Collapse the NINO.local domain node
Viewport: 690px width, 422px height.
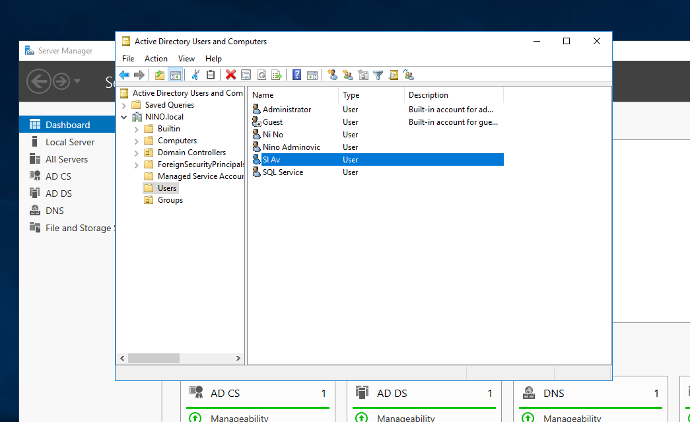click(x=124, y=117)
